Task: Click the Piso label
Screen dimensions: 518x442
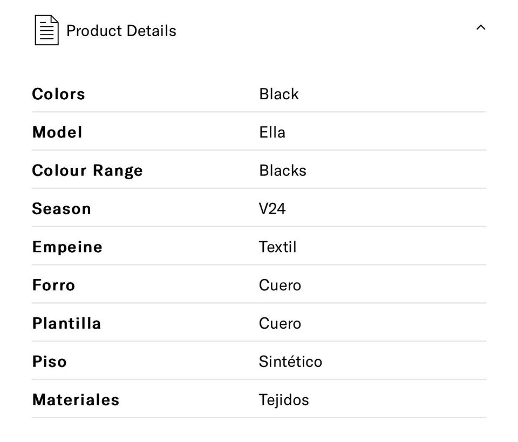Action: [49, 362]
